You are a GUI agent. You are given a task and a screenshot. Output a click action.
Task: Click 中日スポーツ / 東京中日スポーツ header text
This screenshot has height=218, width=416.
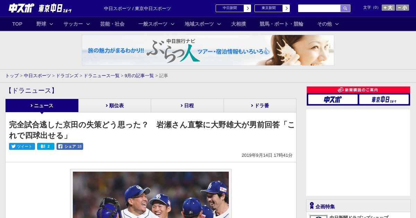[x=137, y=9]
